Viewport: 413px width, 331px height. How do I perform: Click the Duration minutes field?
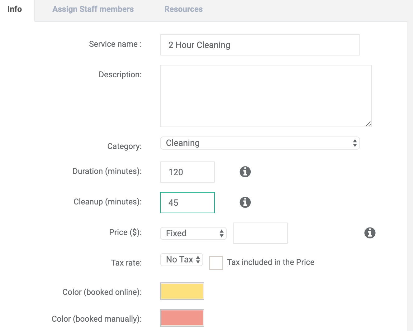tap(187, 172)
